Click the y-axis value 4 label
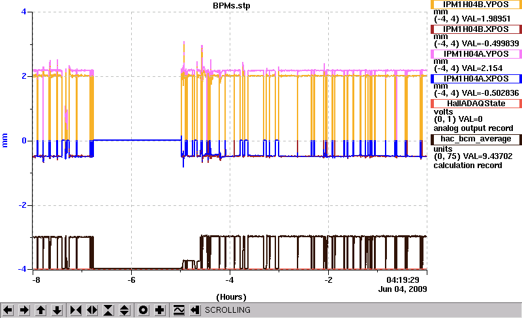 23,12
